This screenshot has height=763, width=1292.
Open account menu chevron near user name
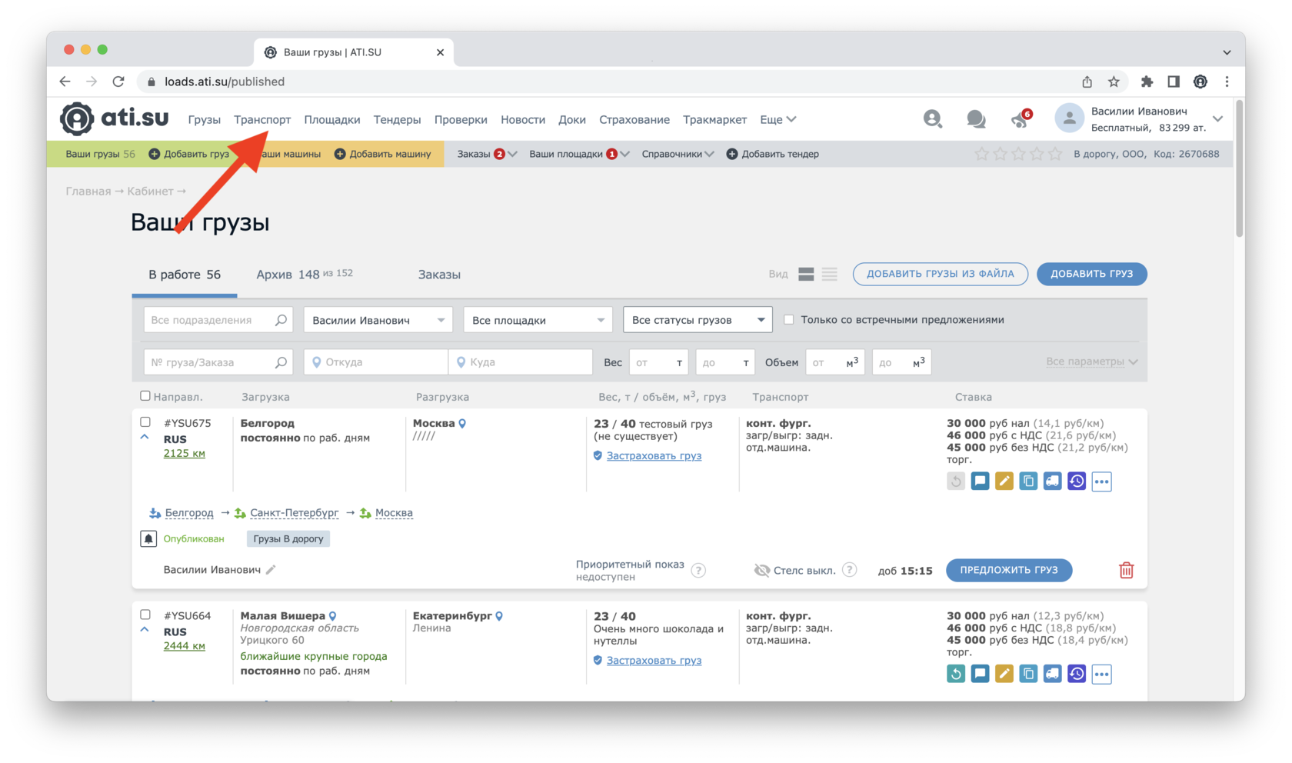click(x=1217, y=118)
